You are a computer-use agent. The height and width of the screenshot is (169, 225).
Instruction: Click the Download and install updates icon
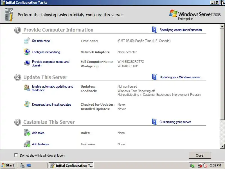coord(27,104)
